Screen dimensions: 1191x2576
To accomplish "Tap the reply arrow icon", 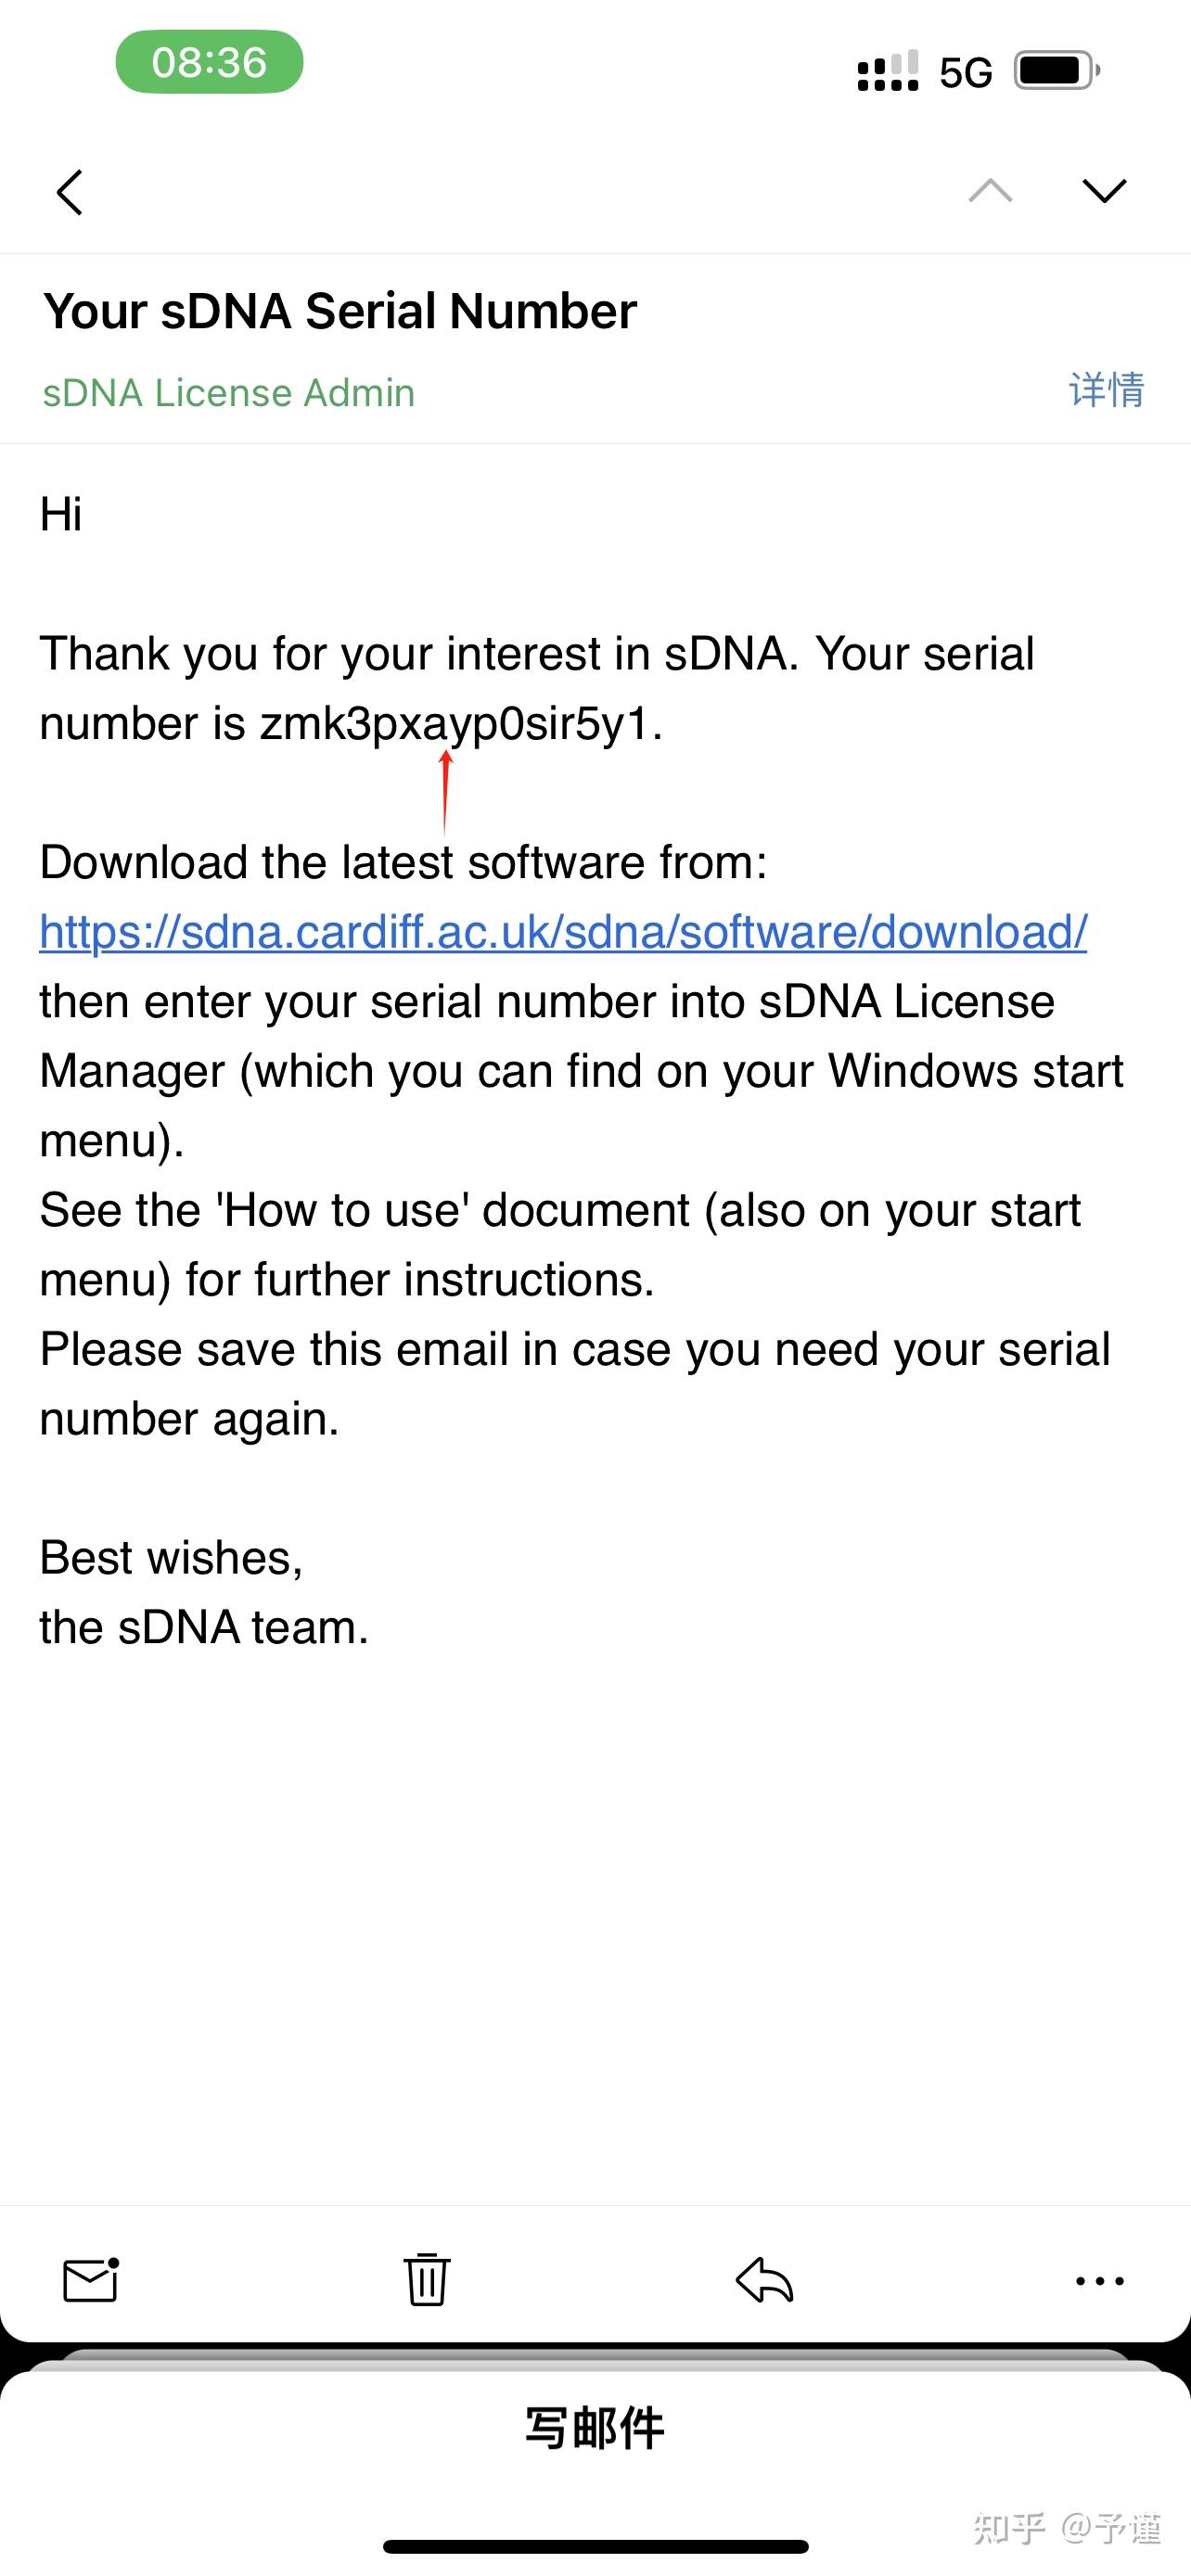I will click(x=764, y=2280).
